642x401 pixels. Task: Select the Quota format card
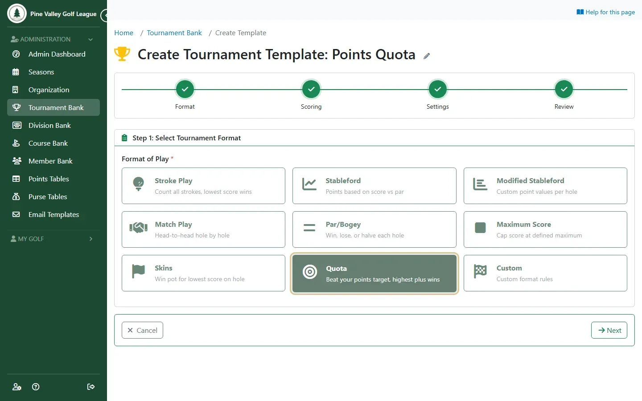coord(374,274)
